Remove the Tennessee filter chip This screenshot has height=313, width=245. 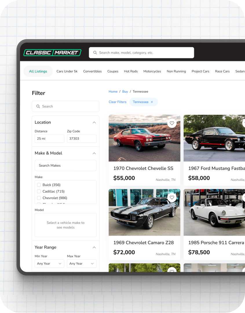click(x=152, y=102)
